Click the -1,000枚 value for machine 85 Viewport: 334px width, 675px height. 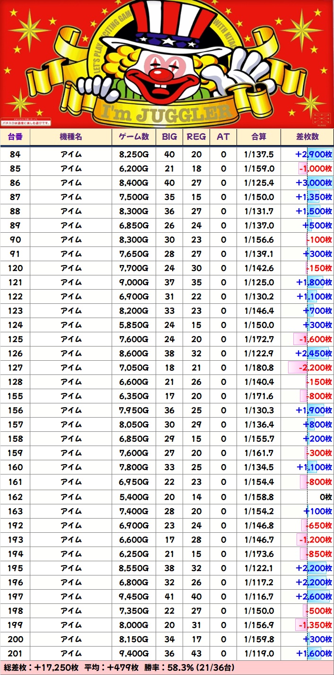click(x=315, y=169)
